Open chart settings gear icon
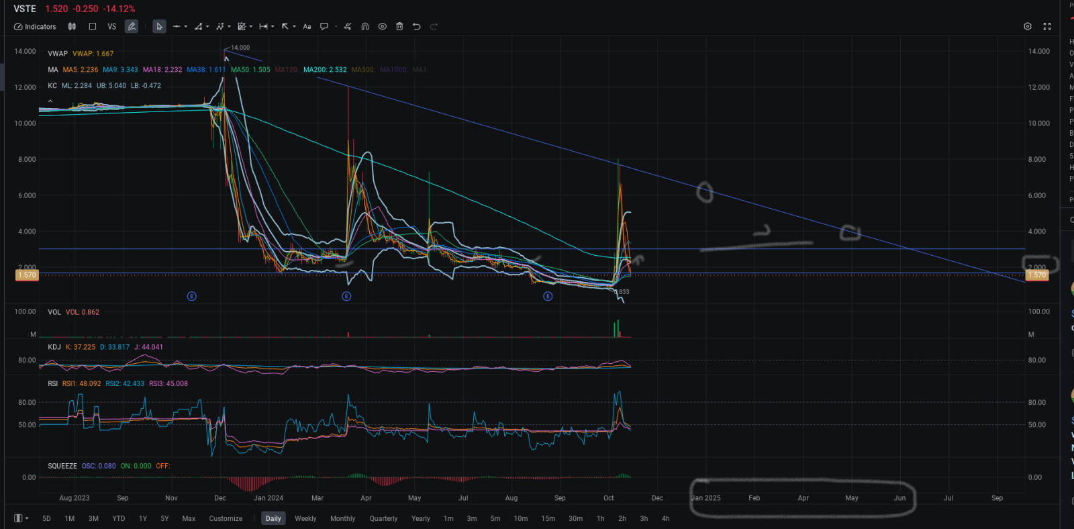 pyautogui.click(x=1028, y=27)
